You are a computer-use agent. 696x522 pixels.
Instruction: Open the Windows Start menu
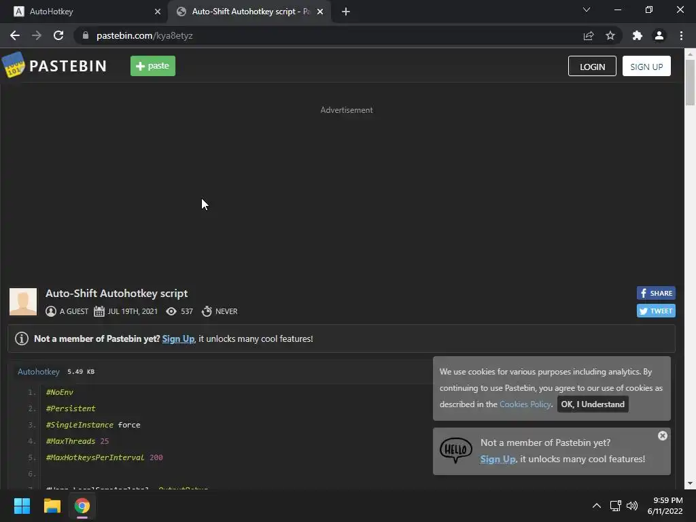point(22,506)
